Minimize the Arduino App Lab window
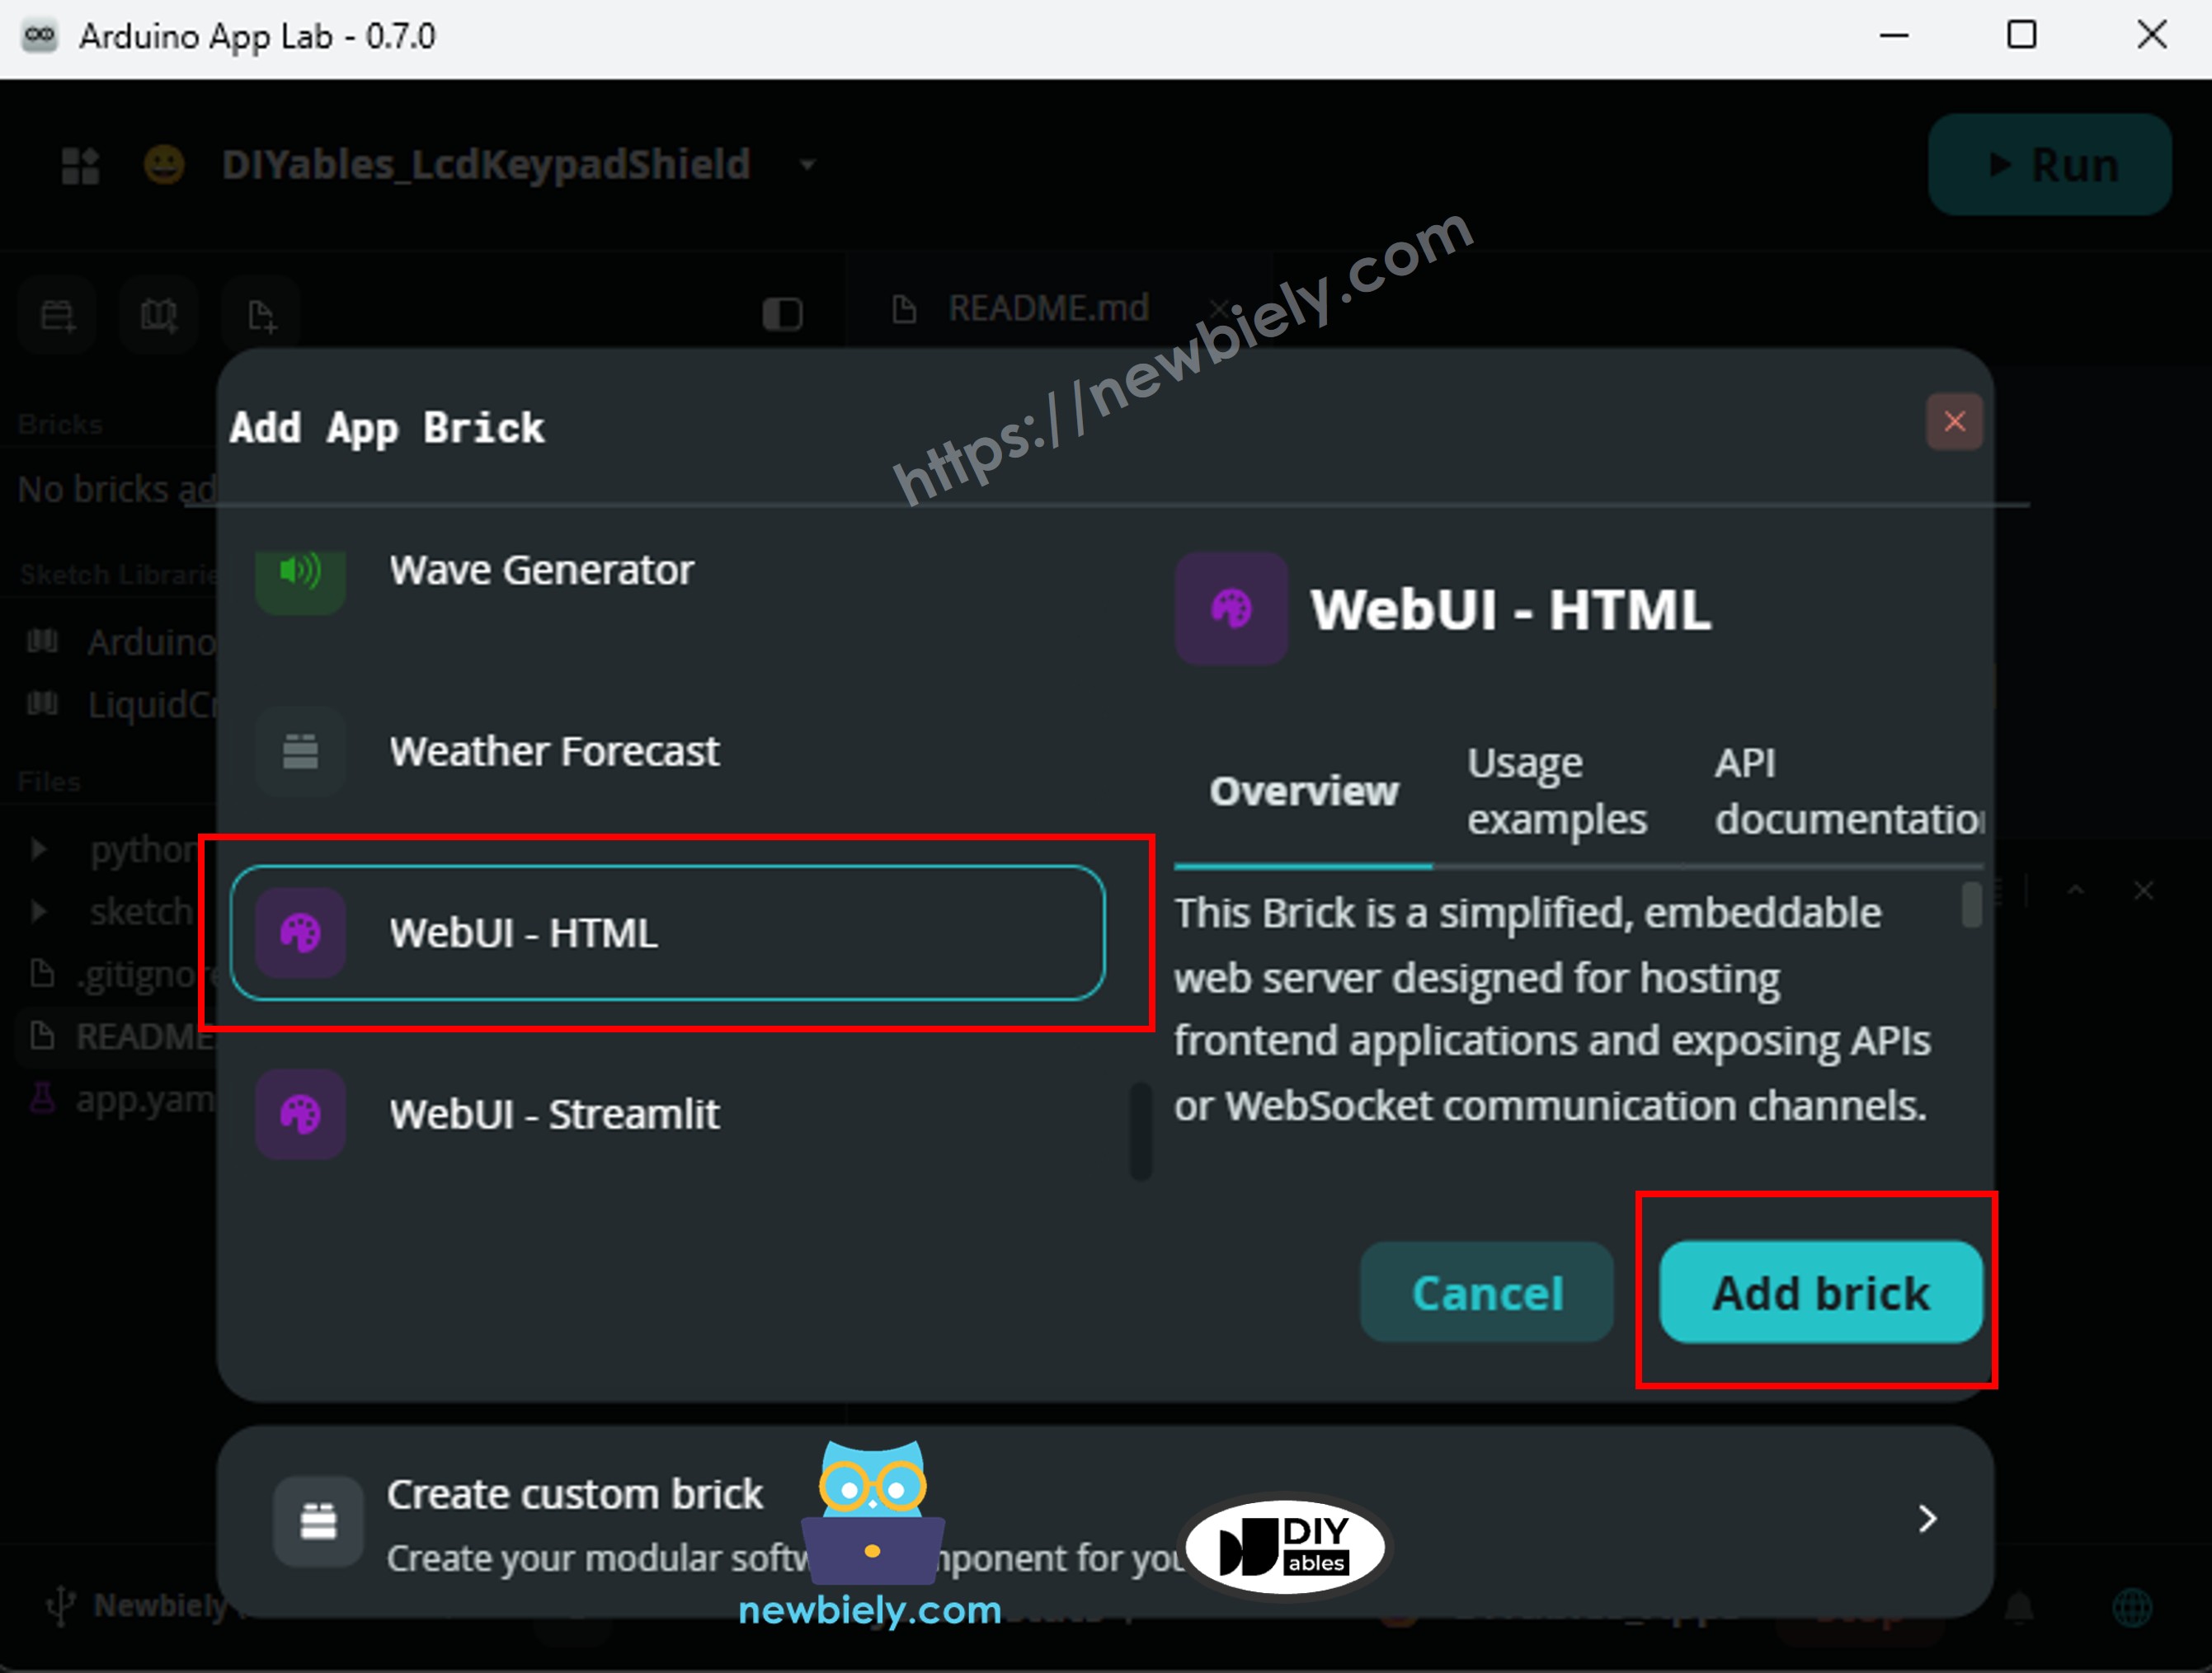 coord(1893,36)
